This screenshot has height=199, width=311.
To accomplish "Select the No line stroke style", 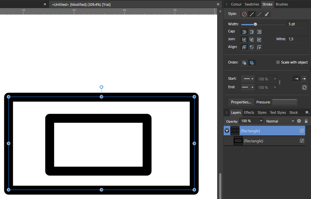I will coord(244,14).
